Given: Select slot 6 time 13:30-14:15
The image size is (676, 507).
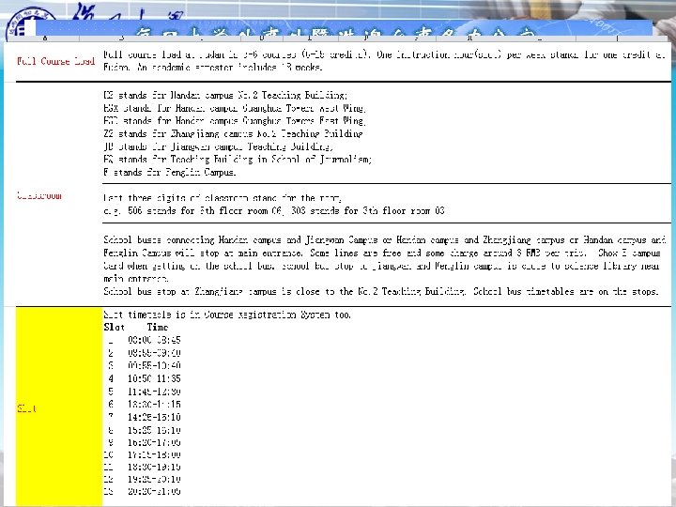Looking at the screenshot, I should pos(154,405).
